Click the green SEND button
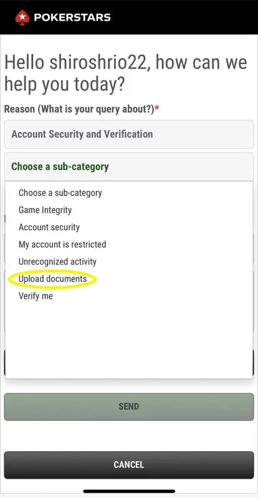The width and height of the screenshot is (258, 498). (129, 406)
